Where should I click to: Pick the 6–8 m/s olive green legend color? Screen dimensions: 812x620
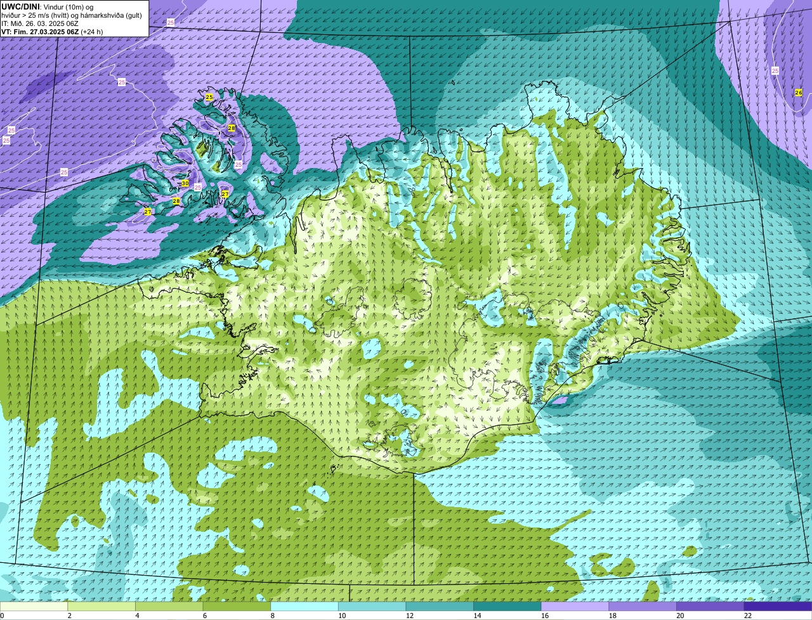pyautogui.click(x=237, y=606)
